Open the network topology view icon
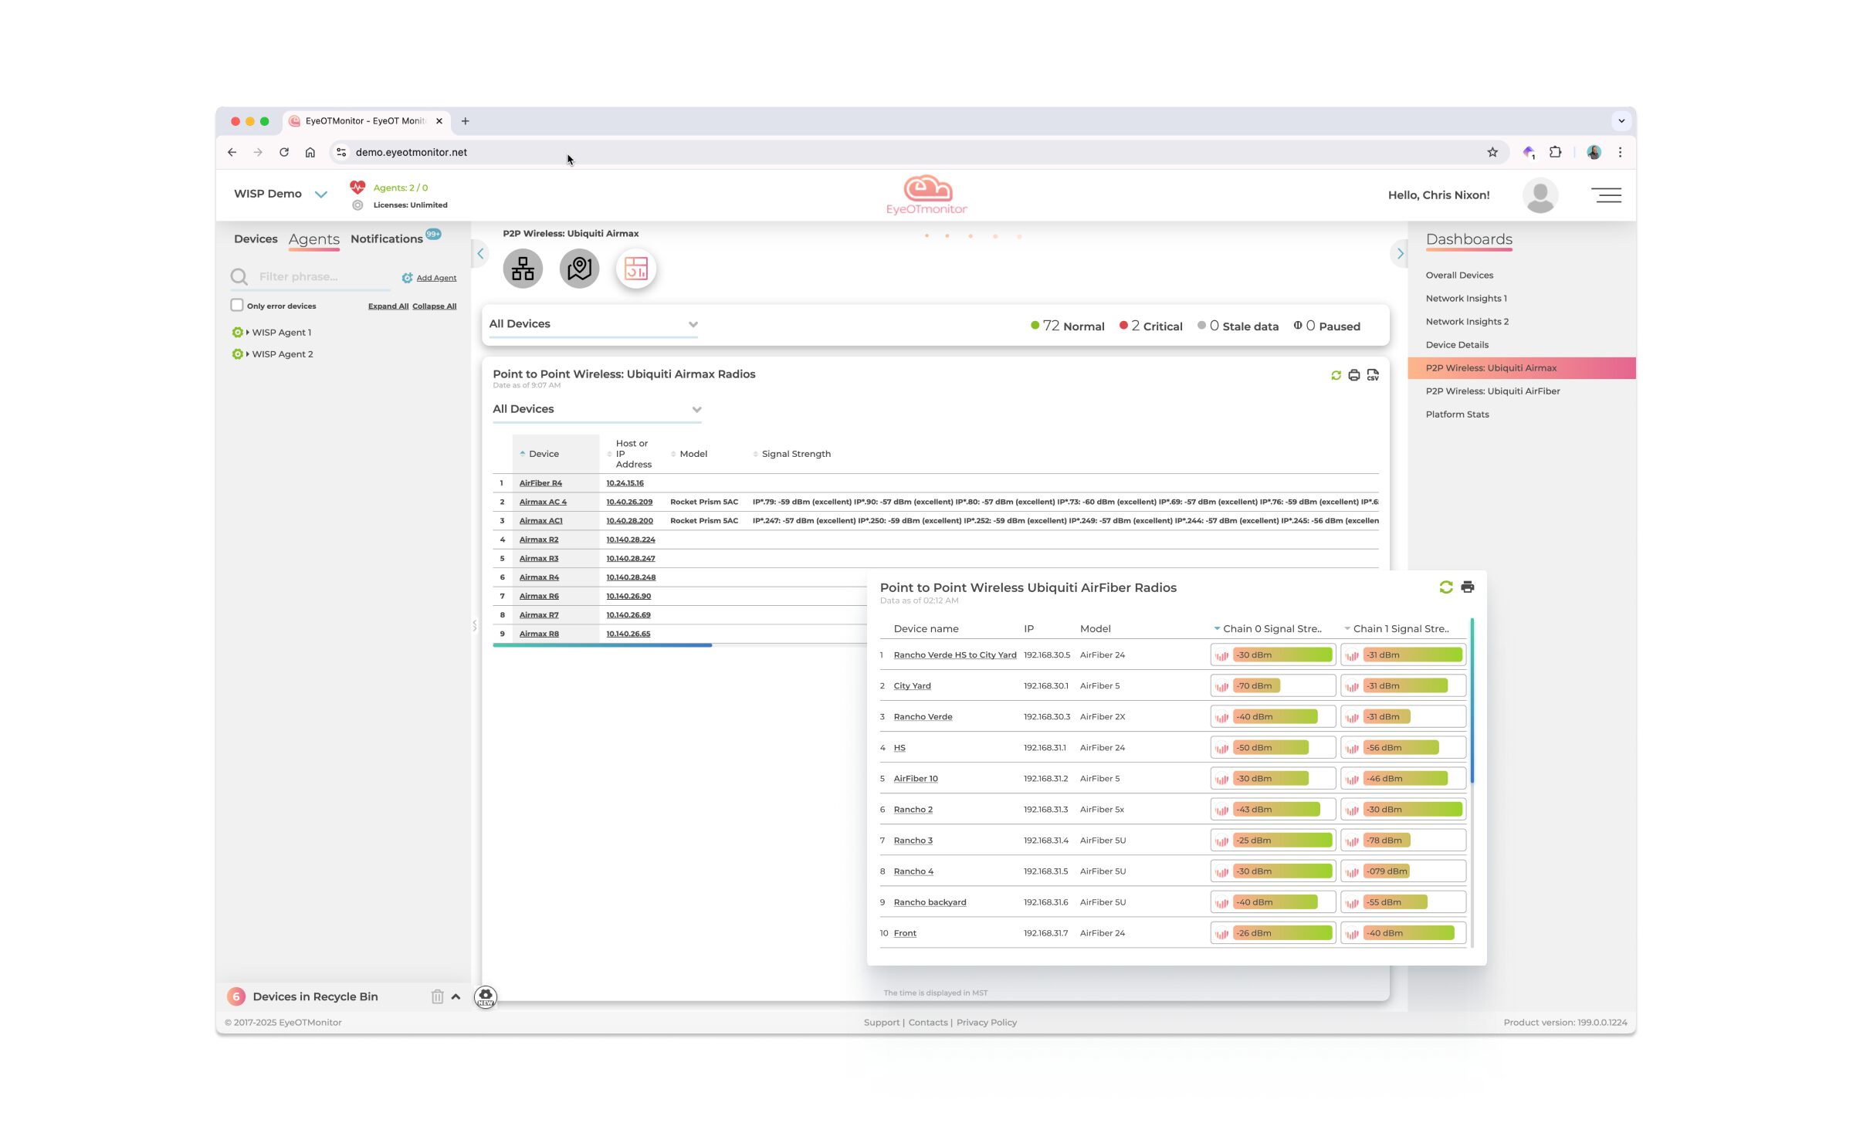This screenshot has width=1853, height=1140. [523, 269]
